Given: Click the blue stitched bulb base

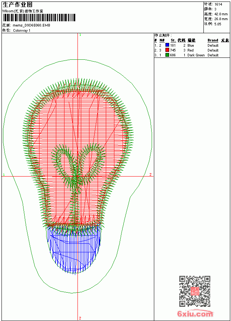Looking at the screenshot, I should coord(74,249).
